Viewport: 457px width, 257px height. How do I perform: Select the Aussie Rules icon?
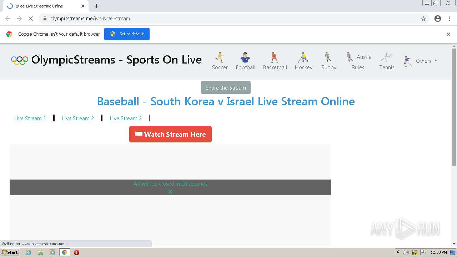pyautogui.click(x=349, y=57)
